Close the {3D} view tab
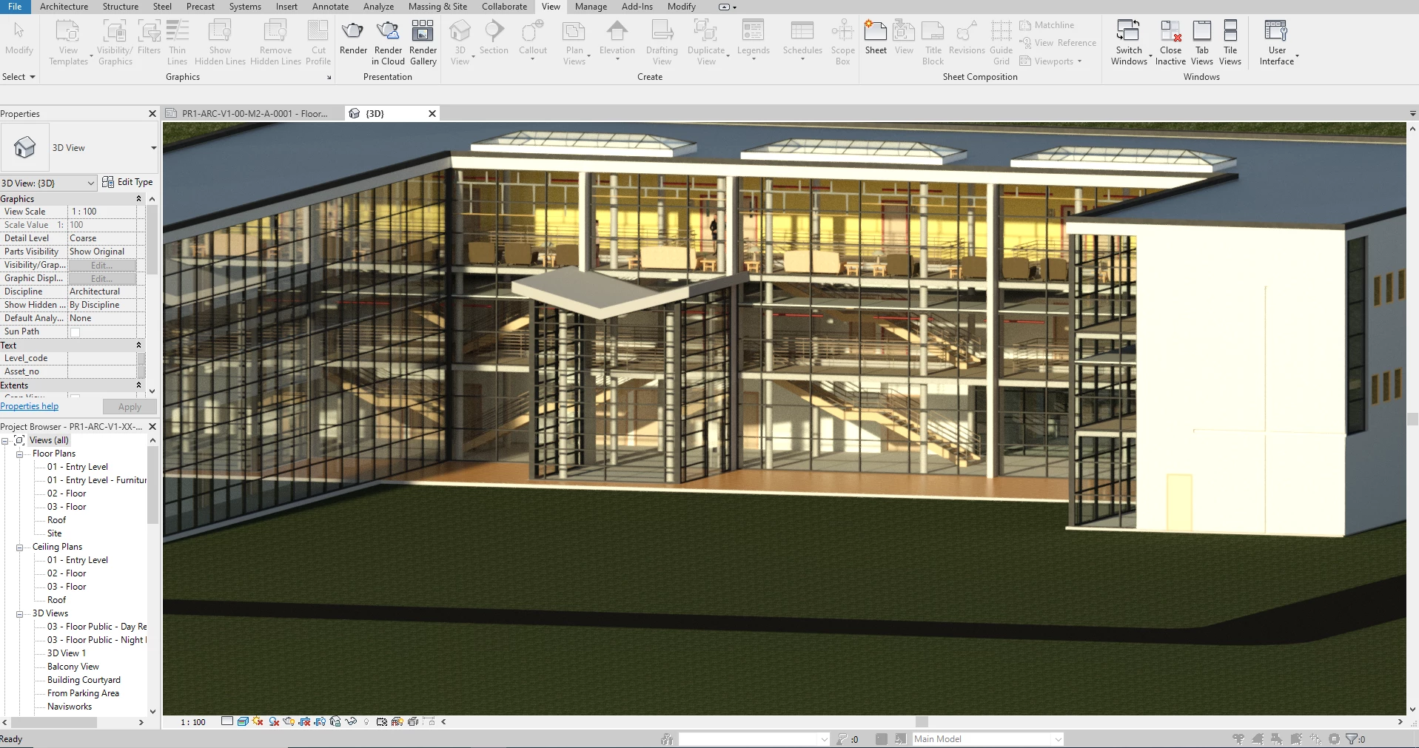The image size is (1419, 748). (x=432, y=113)
